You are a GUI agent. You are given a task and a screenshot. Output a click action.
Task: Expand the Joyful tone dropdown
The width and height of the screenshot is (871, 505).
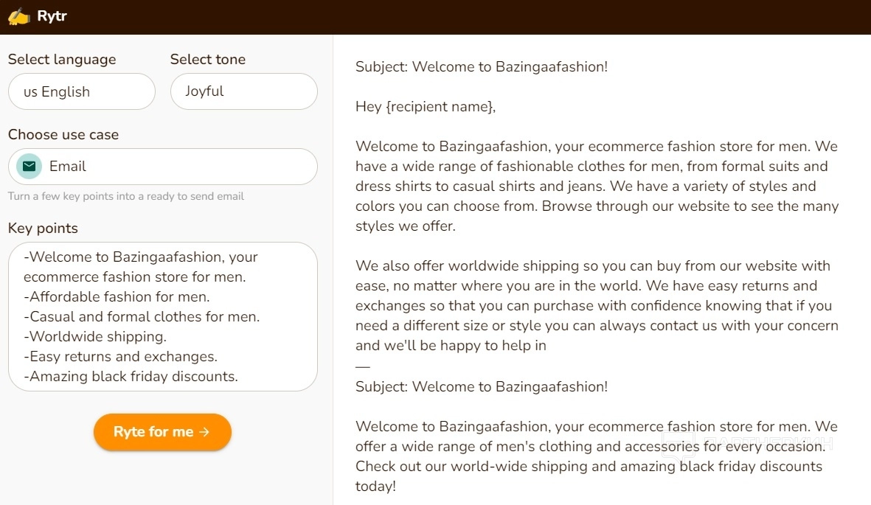[x=243, y=91]
